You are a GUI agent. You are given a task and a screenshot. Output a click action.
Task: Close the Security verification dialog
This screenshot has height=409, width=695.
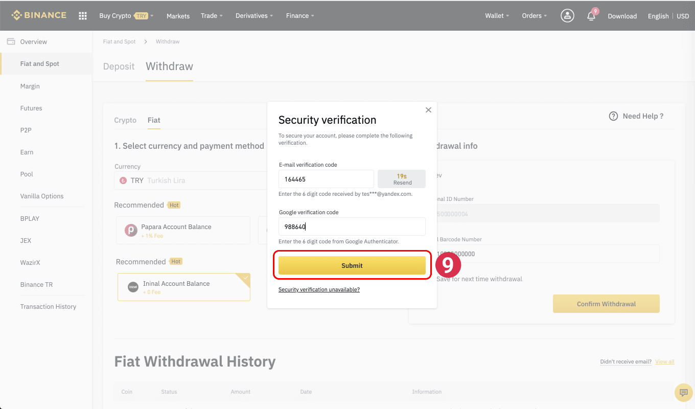click(x=428, y=110)
